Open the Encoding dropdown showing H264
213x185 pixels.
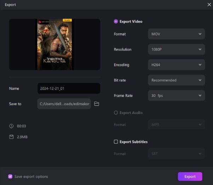click(x=176, y=65)
